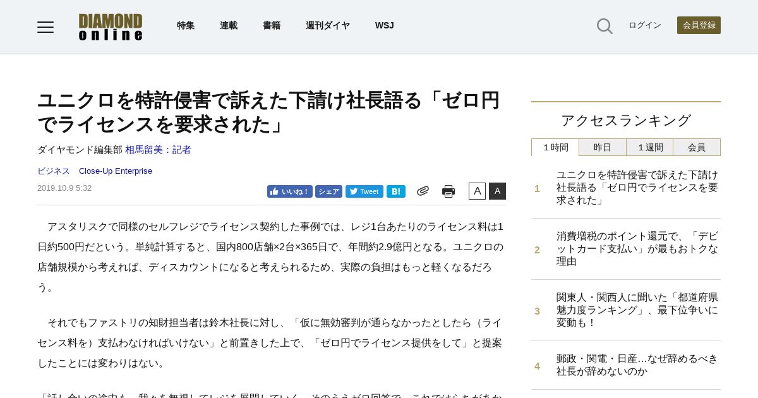Open ranking 1 article about ユニクロ特許侵害
The width and height of the screenshot is (758, 398).
[x=637, y=188]
